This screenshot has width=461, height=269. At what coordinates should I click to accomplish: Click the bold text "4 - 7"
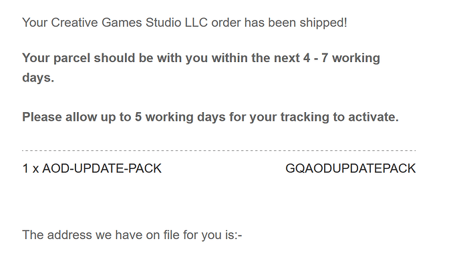315,58
